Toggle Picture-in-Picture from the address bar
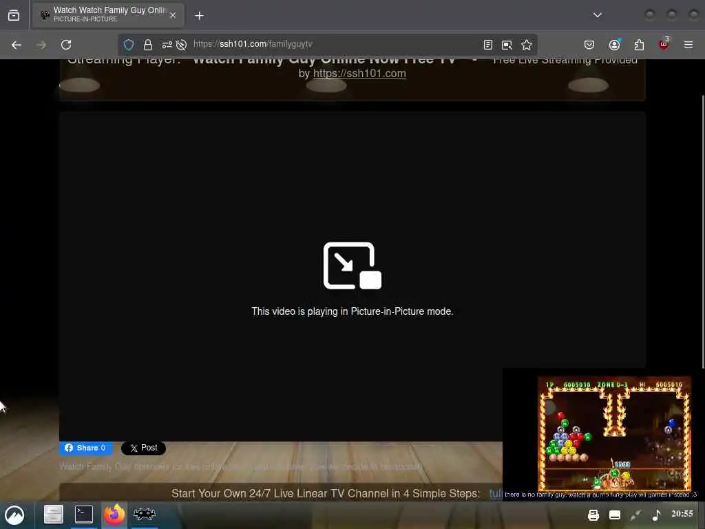 (x=507, y=45)
